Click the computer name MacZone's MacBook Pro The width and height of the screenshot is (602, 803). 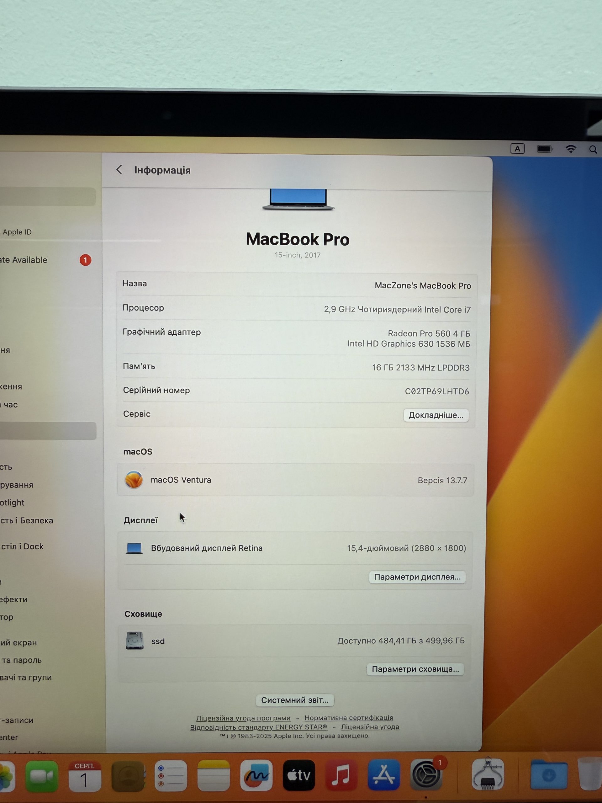(x=423, y=286)
